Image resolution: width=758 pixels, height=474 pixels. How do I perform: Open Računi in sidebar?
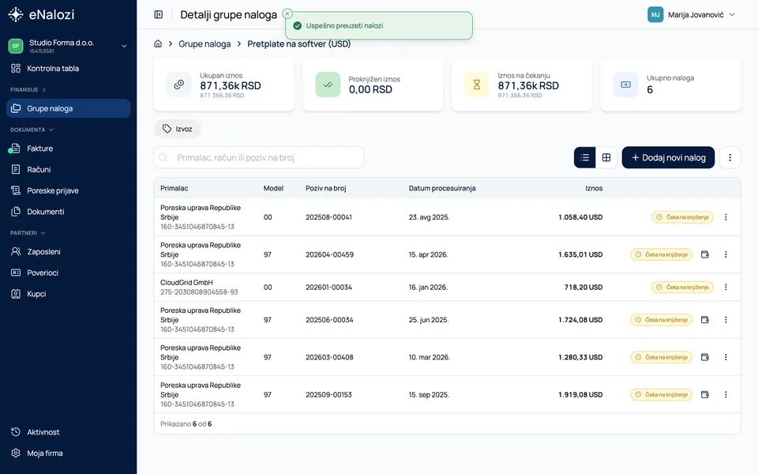coord(68,169)
